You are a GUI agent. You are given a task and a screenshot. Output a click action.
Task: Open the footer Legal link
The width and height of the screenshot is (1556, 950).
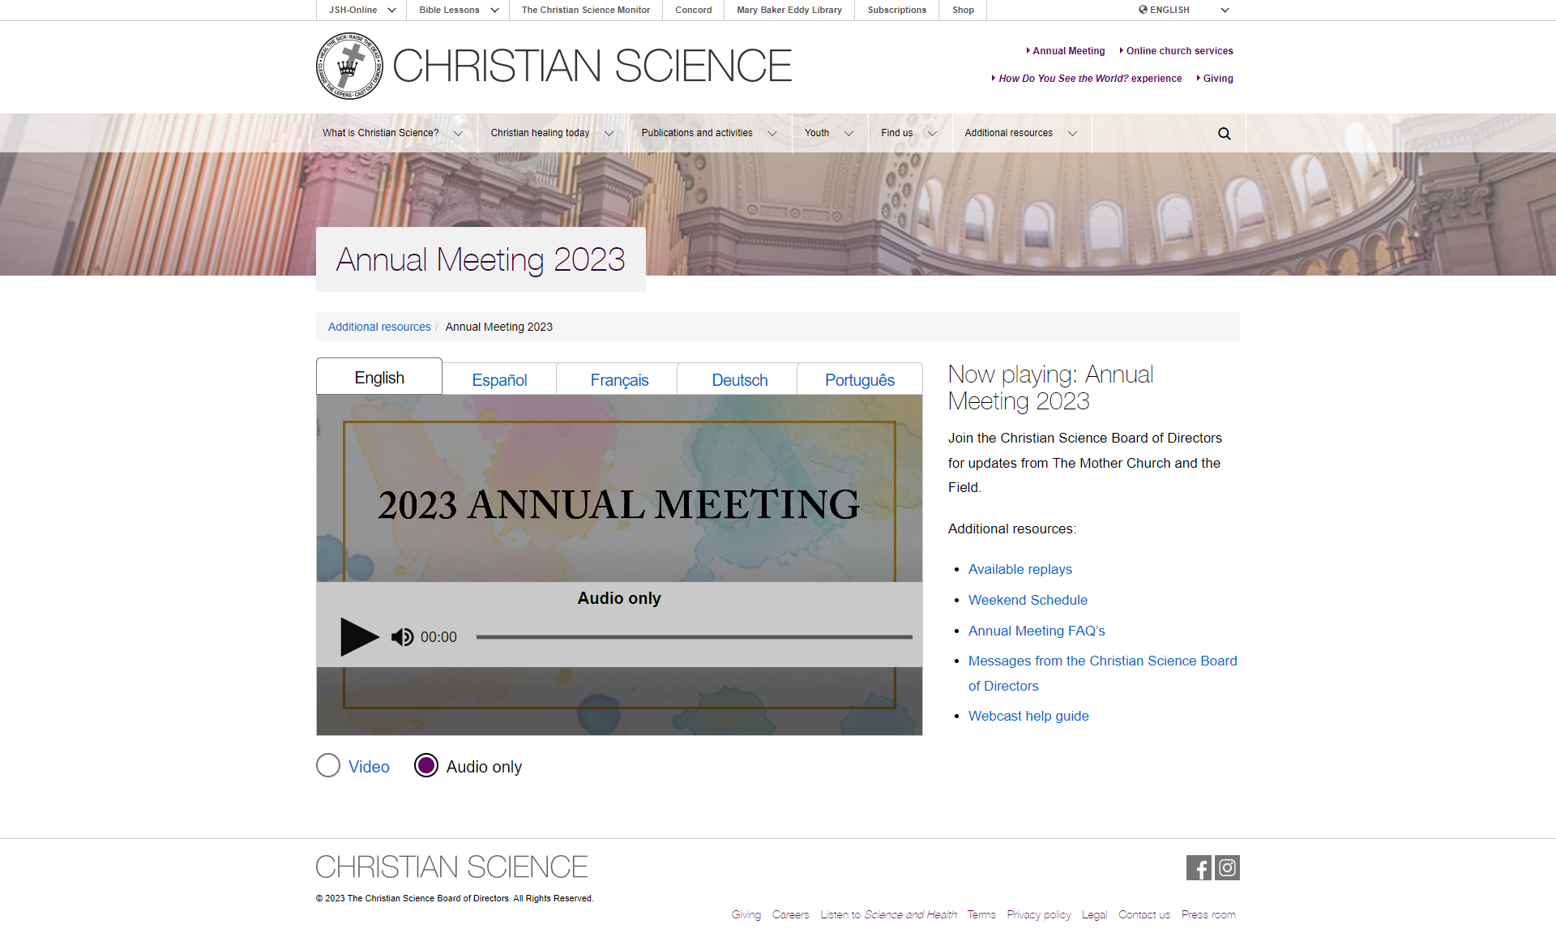(x=1094, y=914)
